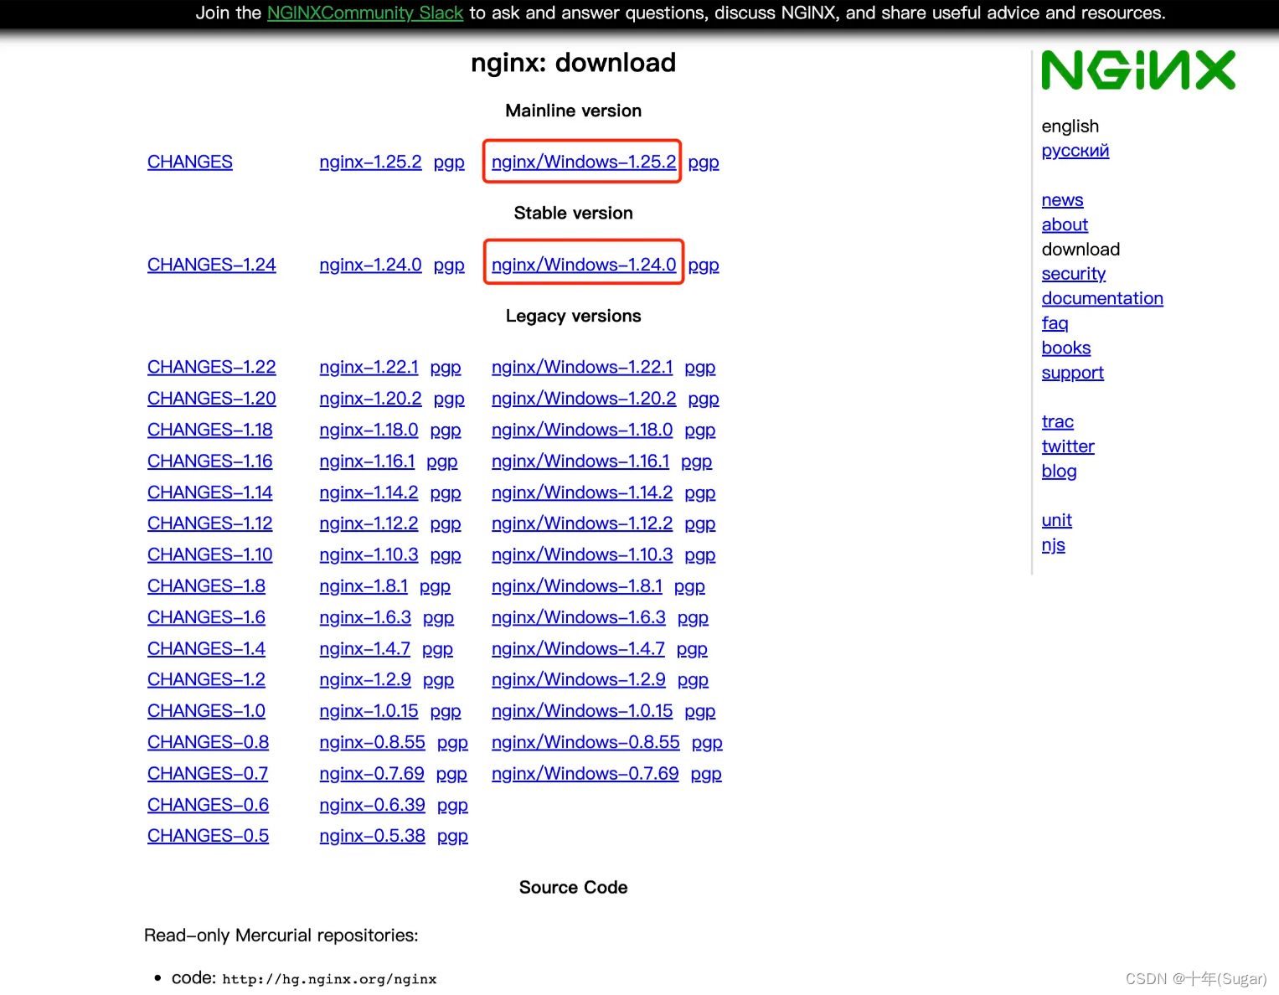The image size is (1279, 995).
Task: Open CHANGES-1.22 link
Action: point(212,368)
